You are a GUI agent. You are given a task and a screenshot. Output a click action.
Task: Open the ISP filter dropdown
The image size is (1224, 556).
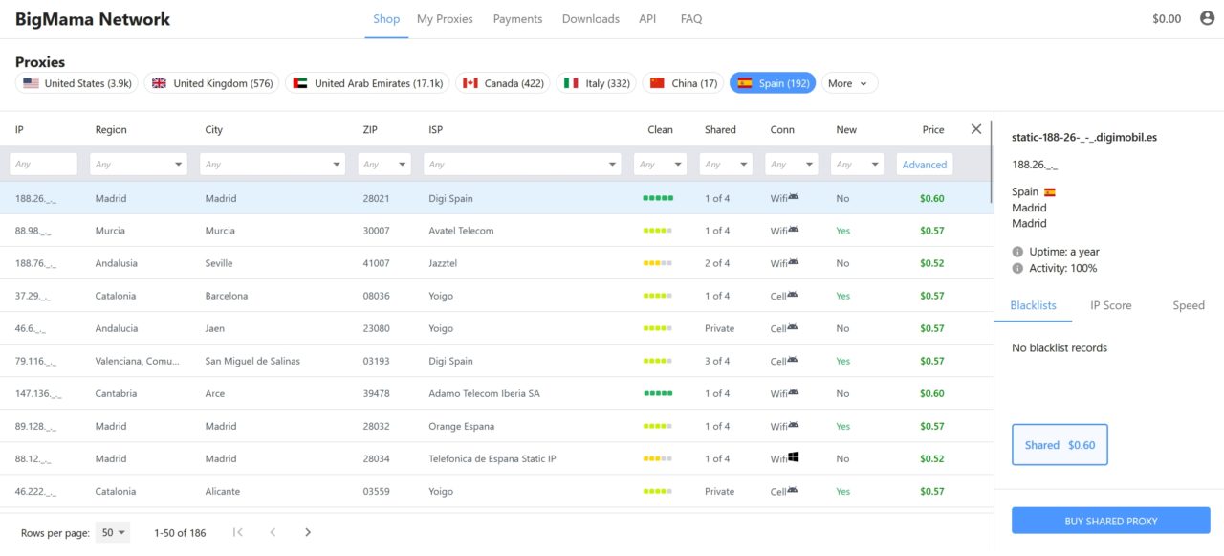pyautogui.click(x=522, y=164)
